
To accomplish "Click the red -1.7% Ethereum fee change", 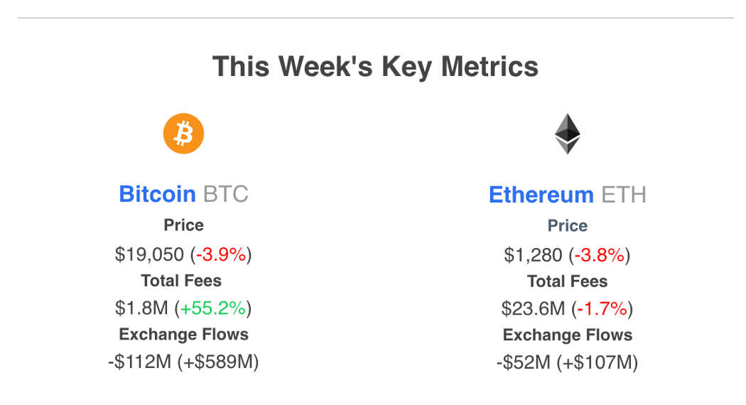I will (x=602, y=309).
